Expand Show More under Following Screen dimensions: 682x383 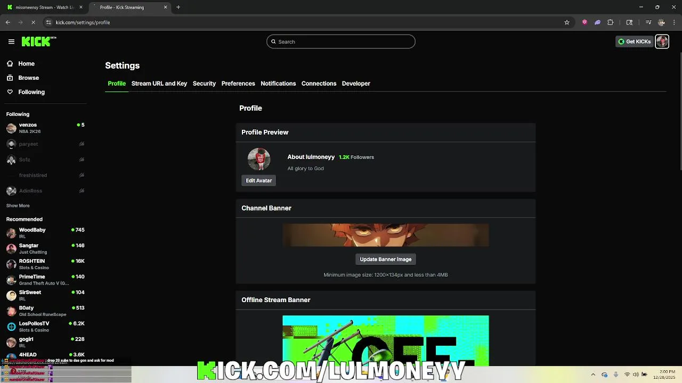tap(18, 205)
